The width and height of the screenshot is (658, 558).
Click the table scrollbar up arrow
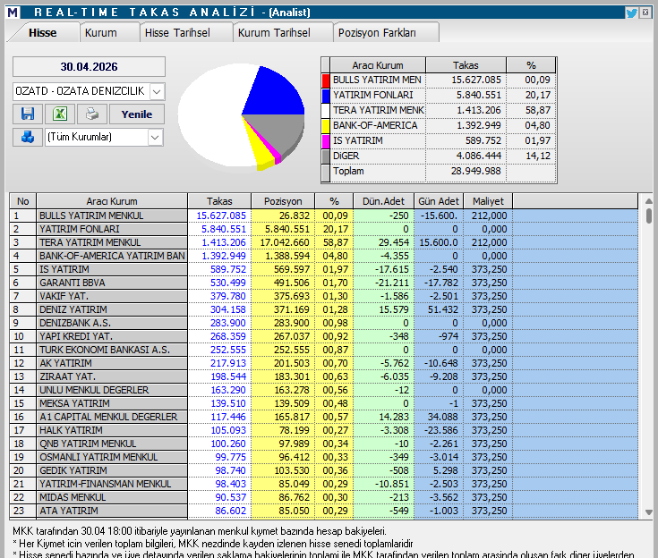(649, 201)
